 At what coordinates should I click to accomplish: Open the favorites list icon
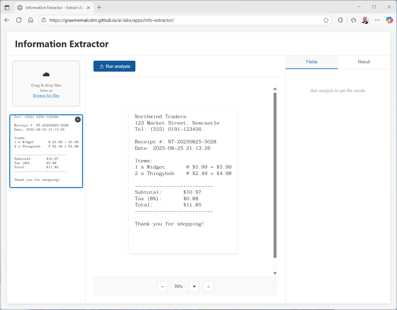click(353, 20)
